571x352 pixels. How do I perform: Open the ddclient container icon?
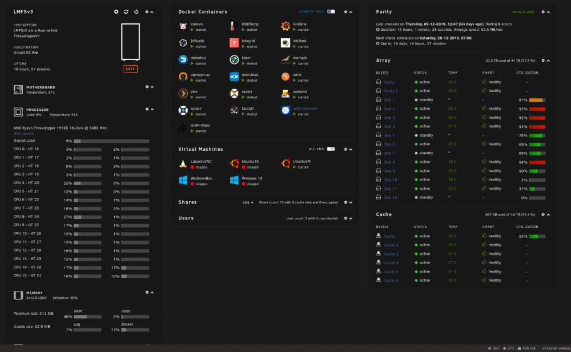tap(285, 43)
